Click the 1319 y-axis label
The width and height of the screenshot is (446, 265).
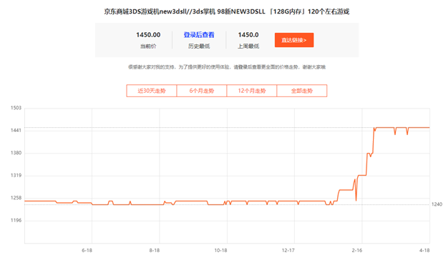coord(16,175)
